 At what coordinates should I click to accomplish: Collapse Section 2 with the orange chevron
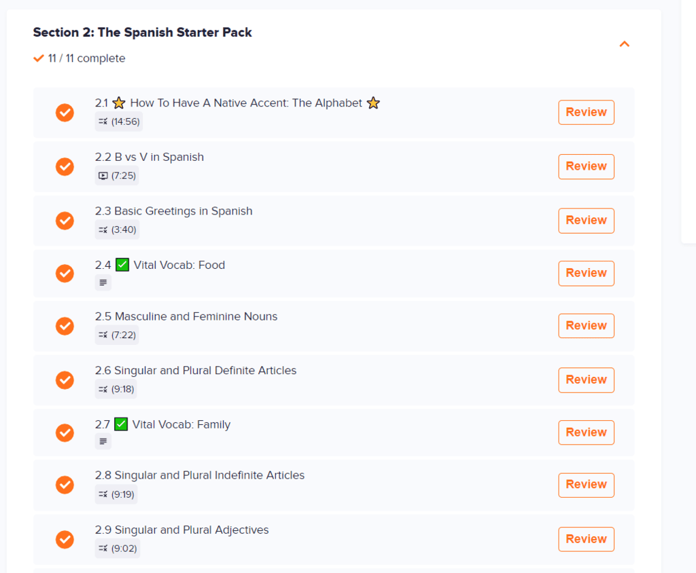(x=625, y=44)
